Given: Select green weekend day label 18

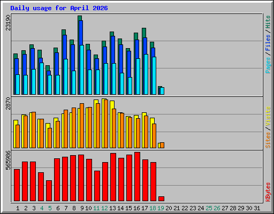Looking at the screenshot, I should click(x=153, y=208).
